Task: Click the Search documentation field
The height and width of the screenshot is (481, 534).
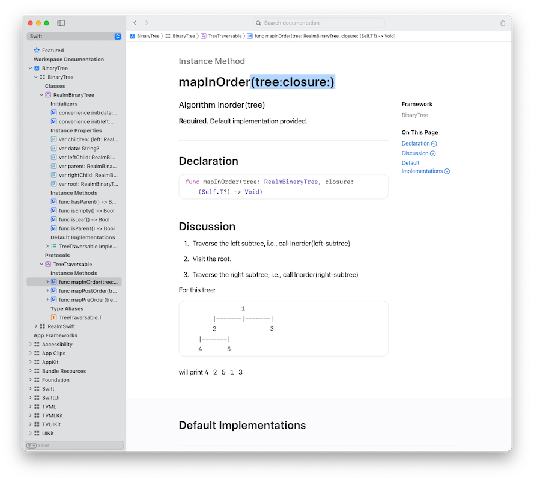Action: tap(319, 23)
